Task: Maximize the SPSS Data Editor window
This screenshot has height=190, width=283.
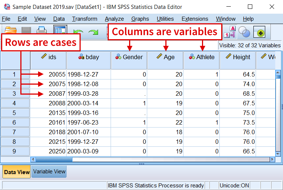Action: tap(250, 7)
